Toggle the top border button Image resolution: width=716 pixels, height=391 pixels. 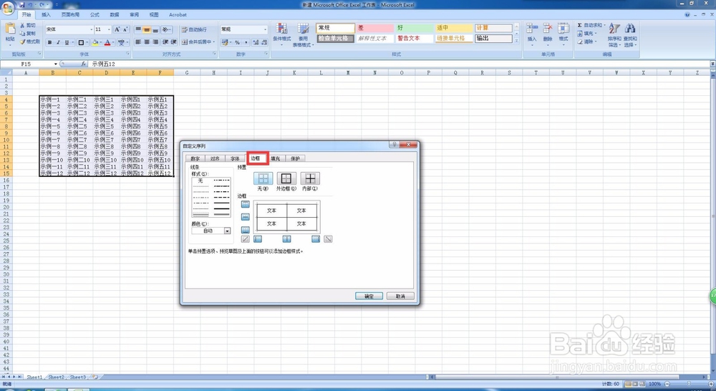pos(245,203)
